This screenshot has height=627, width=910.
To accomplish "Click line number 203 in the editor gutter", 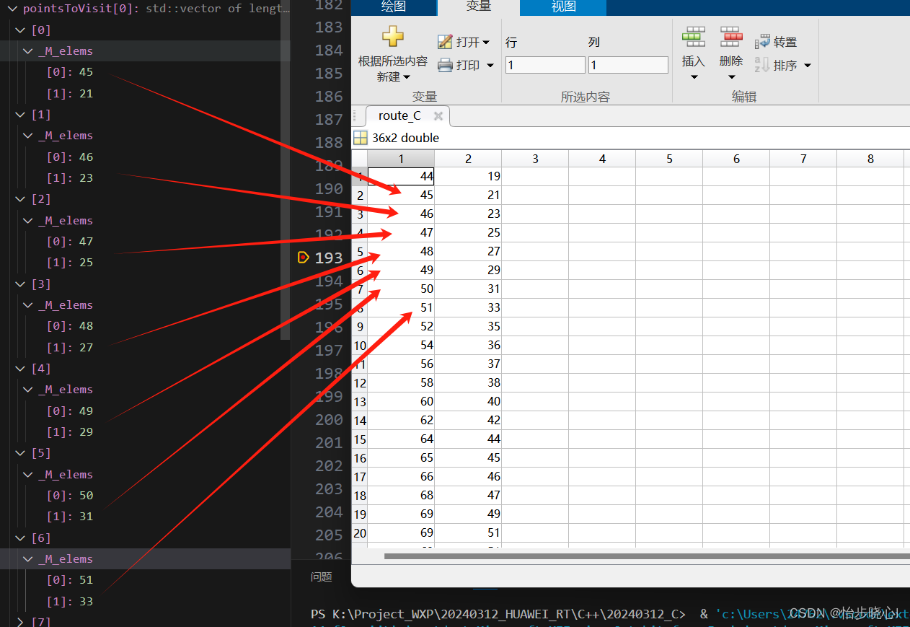I will (x=329, y=488).
